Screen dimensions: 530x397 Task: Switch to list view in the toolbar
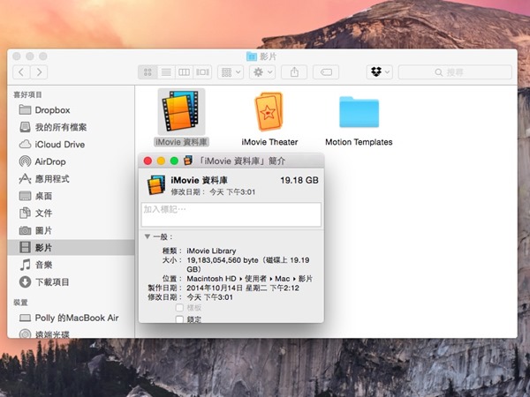pyautogui.click(x=166, y=72)
